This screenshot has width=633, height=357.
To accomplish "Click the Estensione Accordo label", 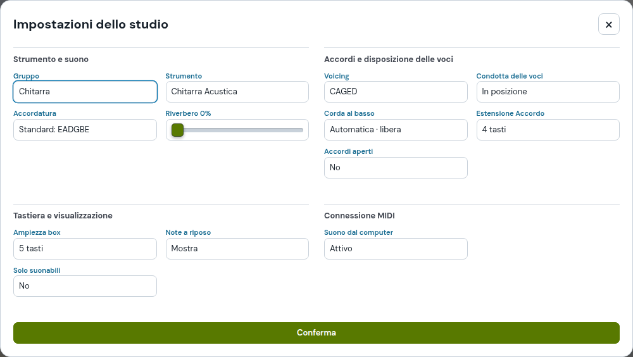I will click(510, 113).
